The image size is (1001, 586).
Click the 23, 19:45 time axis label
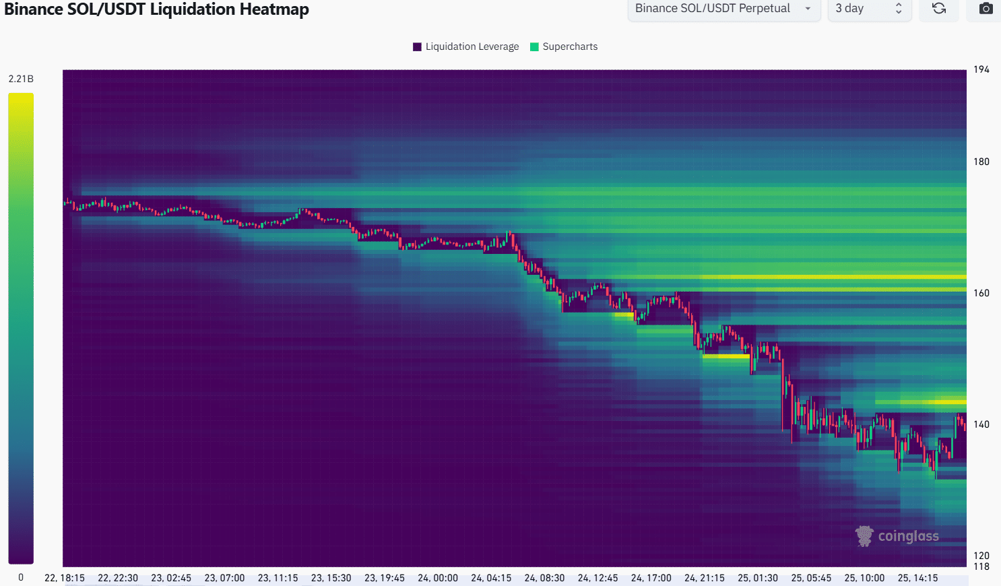pyautogui.click(x=385, y=578)
